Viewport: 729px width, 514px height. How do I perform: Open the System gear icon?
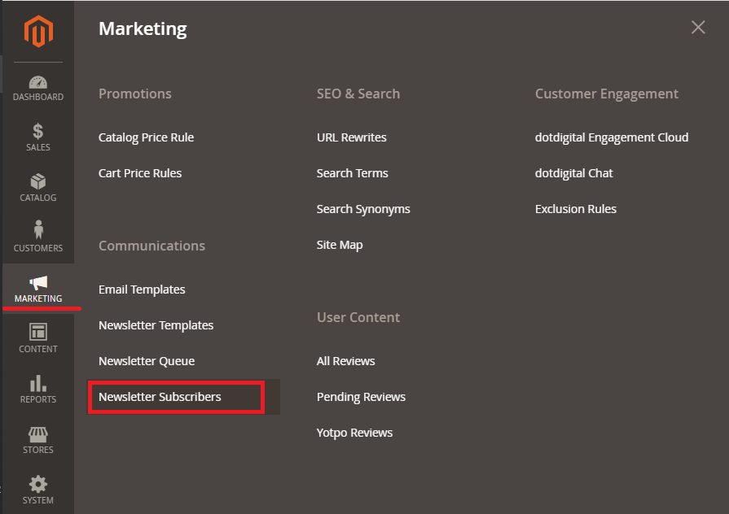point(38,484)
